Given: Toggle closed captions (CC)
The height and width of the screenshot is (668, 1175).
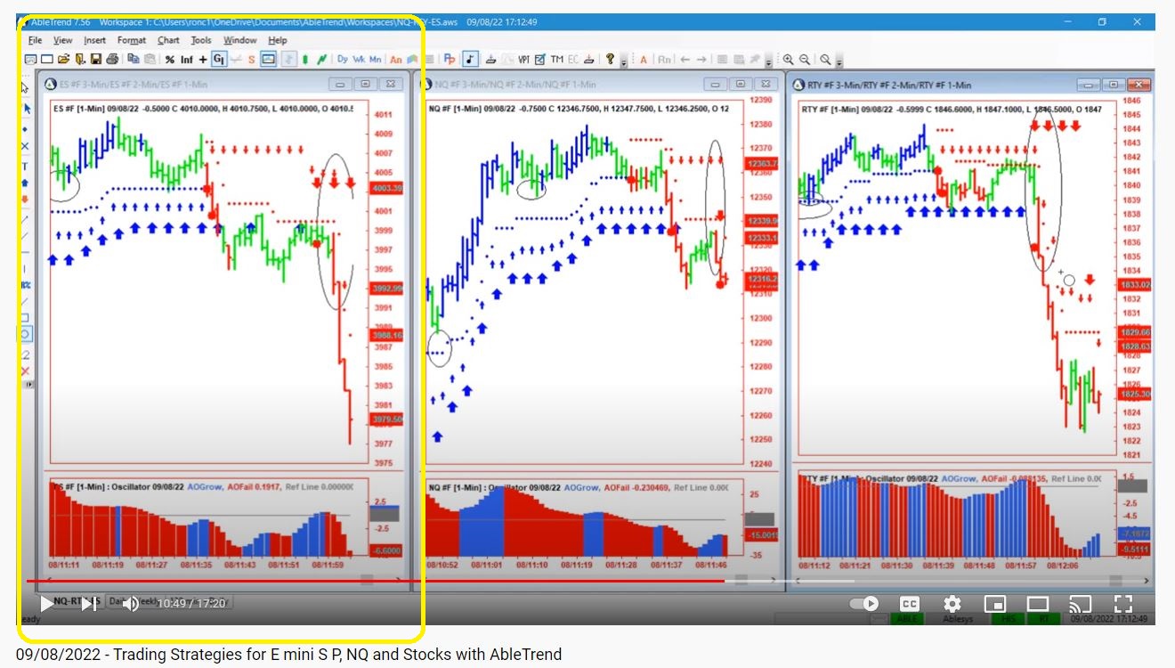Looking at the screenshot, I should click(909, 604).
